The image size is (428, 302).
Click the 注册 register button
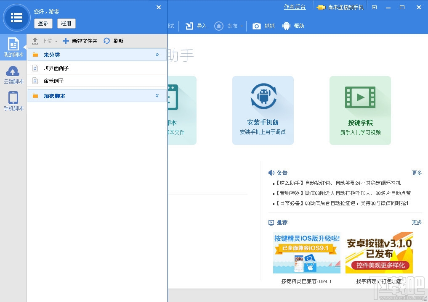coord(66,24)
